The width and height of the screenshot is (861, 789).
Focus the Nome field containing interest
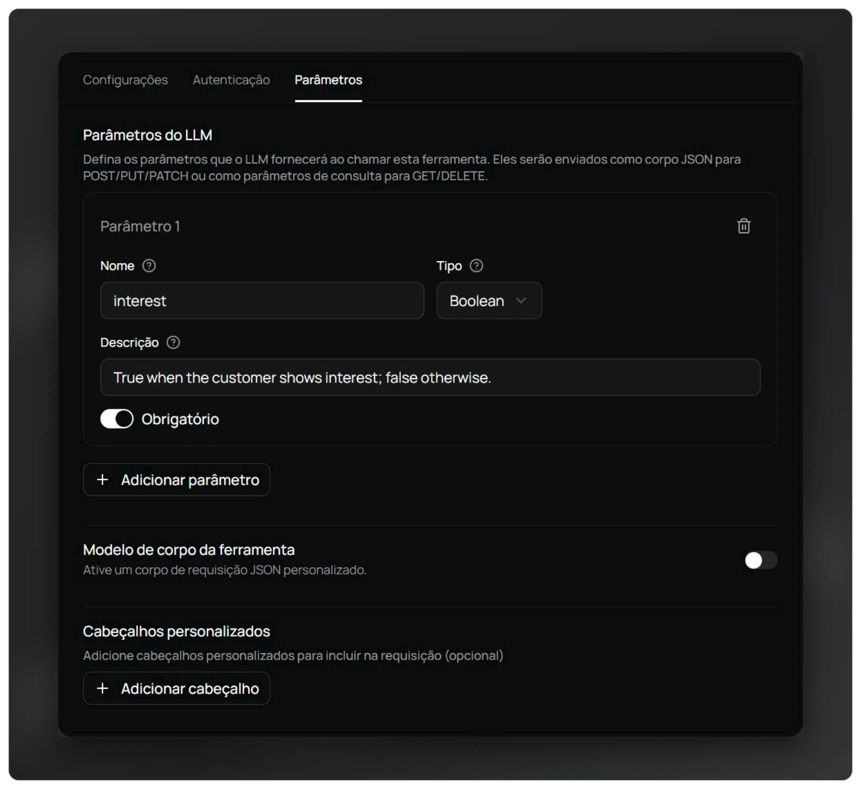pos(262,301)
